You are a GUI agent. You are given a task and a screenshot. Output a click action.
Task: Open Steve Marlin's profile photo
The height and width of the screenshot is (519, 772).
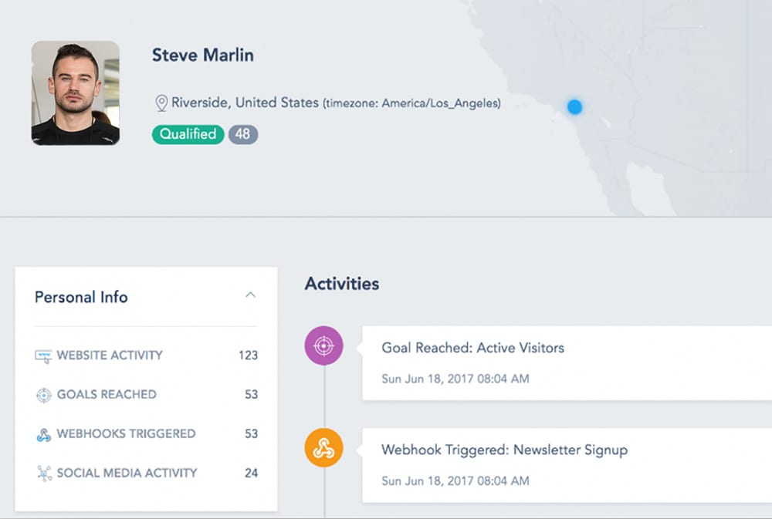[x=76, y=93]
